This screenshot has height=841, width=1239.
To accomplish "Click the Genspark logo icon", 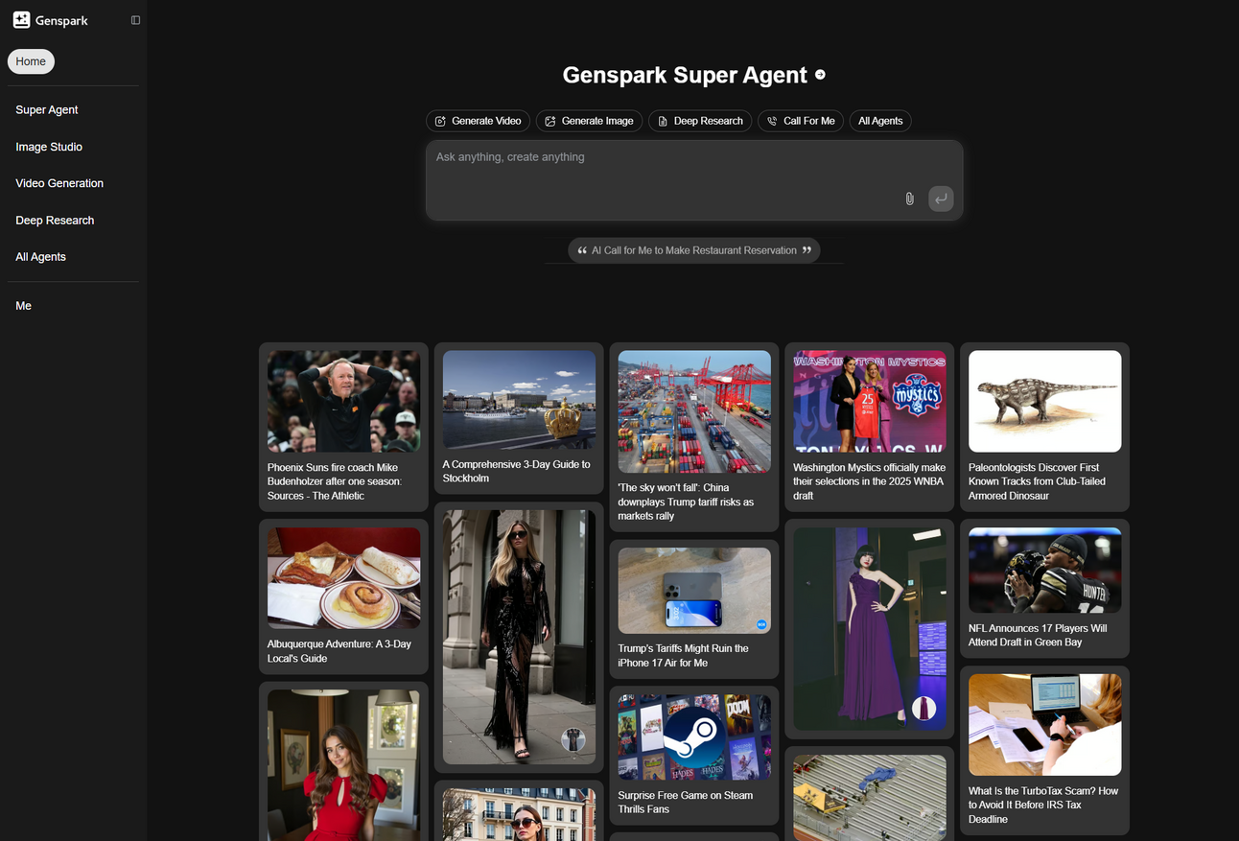I will coord(21,20).
